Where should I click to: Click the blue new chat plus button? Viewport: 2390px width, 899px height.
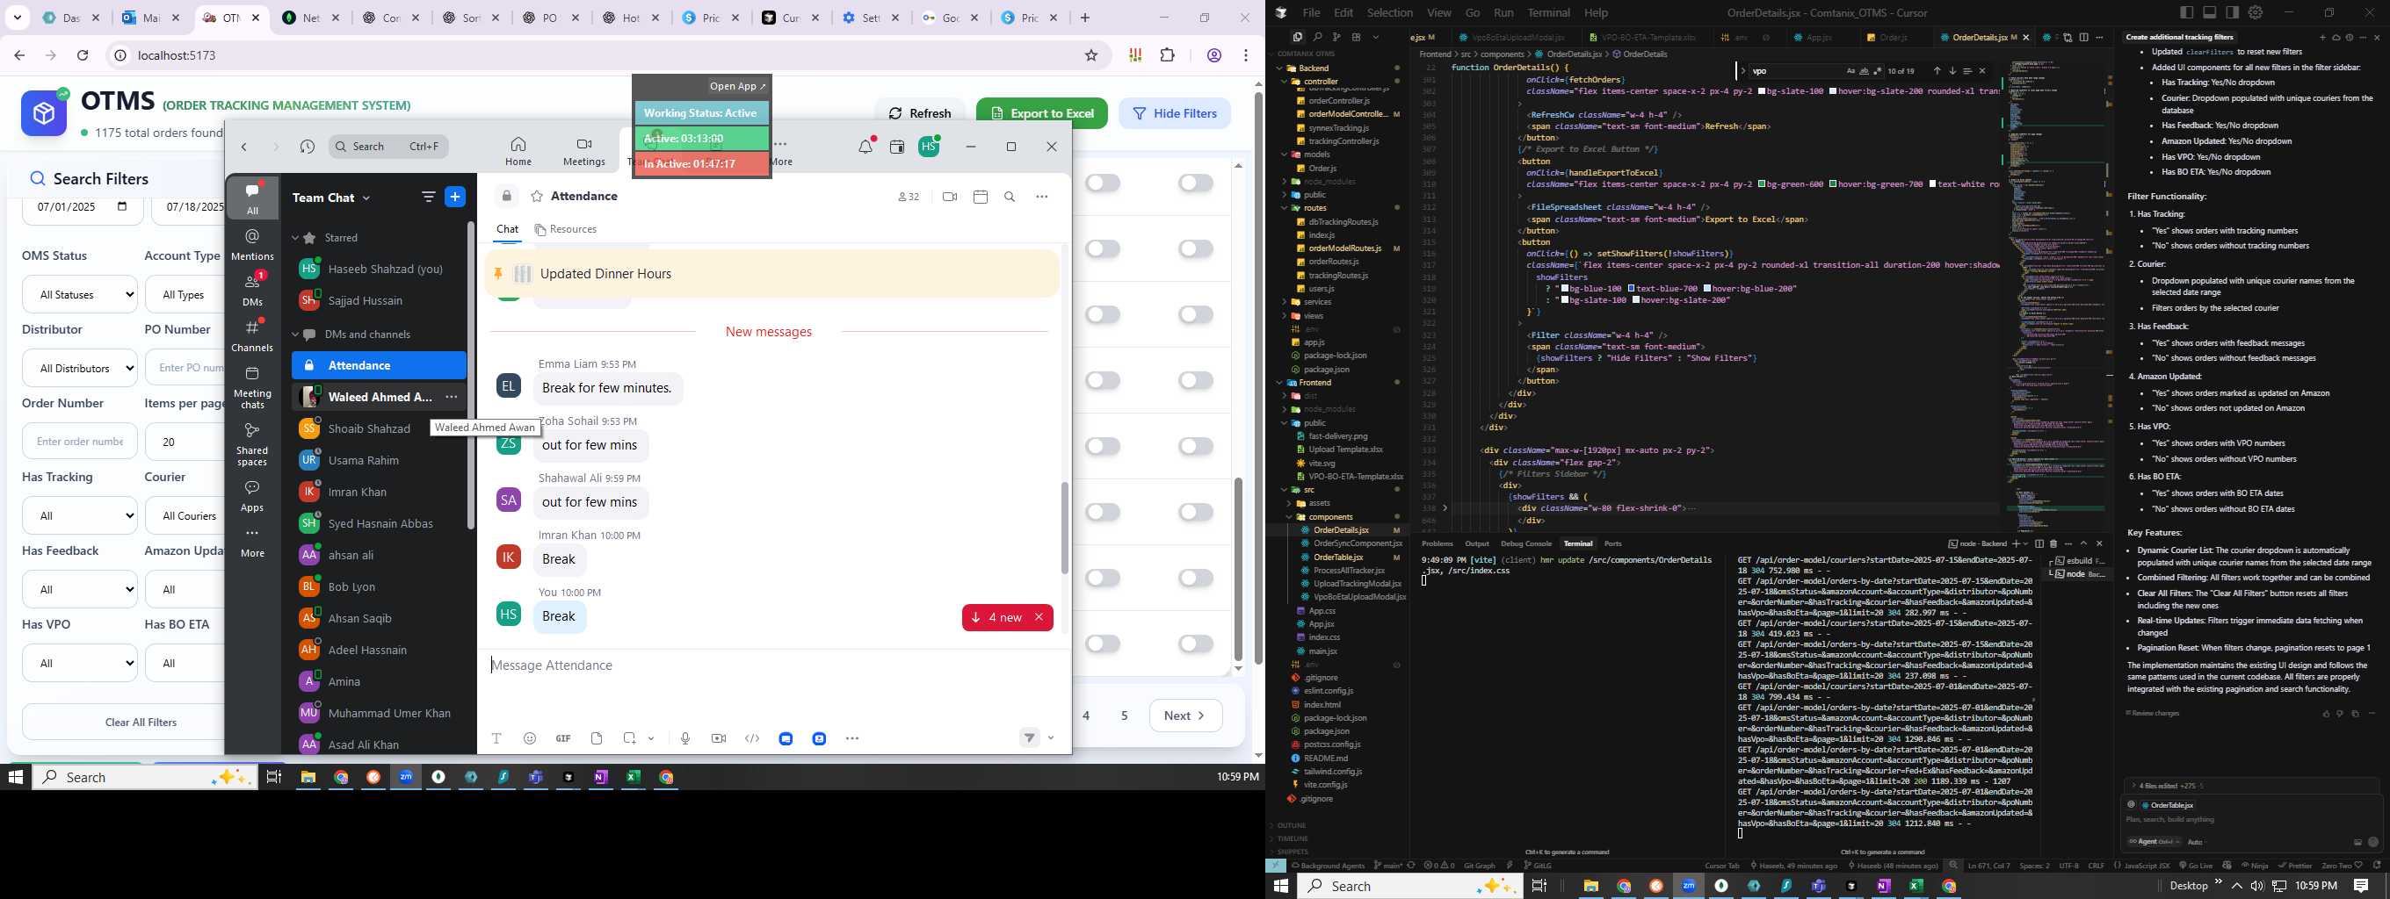click(454, 197)
